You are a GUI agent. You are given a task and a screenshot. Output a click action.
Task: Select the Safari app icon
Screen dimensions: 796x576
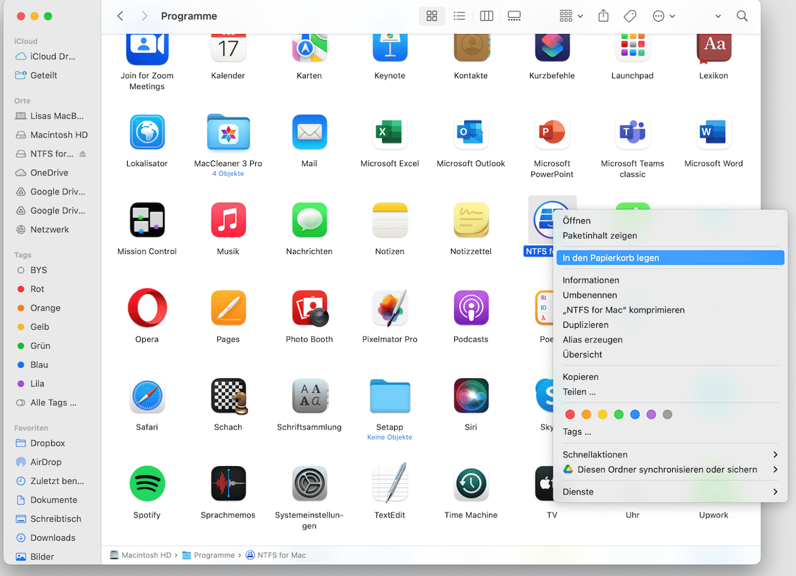147,396
